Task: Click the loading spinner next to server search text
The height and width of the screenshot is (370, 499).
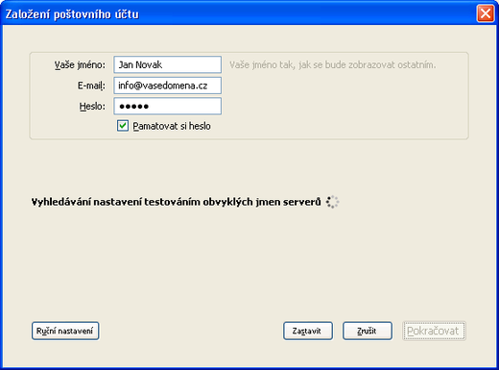Action: pyautogui.click(x=332, y=202)
